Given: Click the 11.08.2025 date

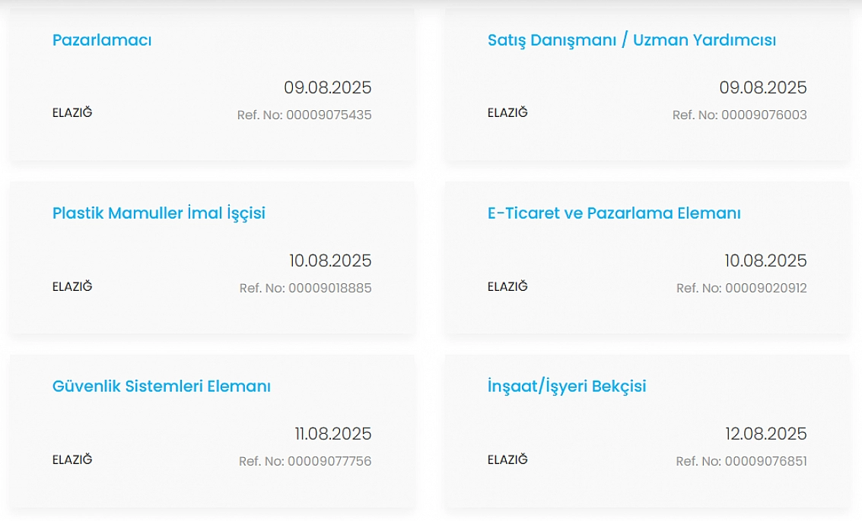Looking at the screenshot, I should pos(333,434).
